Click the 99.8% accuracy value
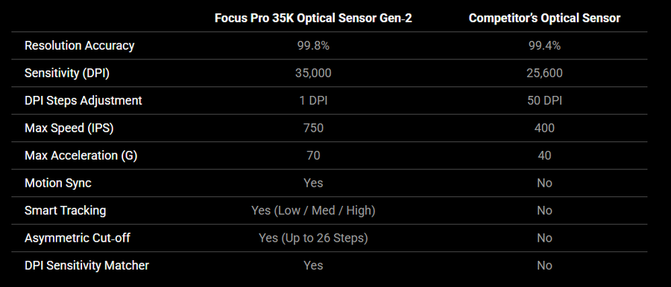671x287 pixels. (313, 45)
